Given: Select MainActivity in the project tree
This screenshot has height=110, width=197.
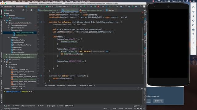Looking at the screenshot, I should pyautogui.click(x=18, y=50).
